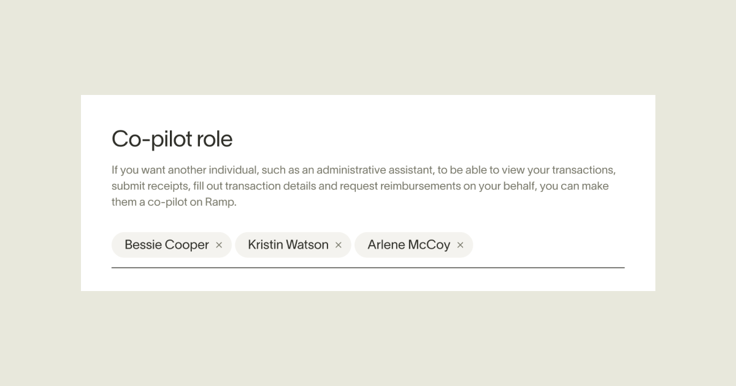The height and width of the screenshot is (386, 736).
Task: Click the words "view your transactions"
Action: click(x=570, y=170)
